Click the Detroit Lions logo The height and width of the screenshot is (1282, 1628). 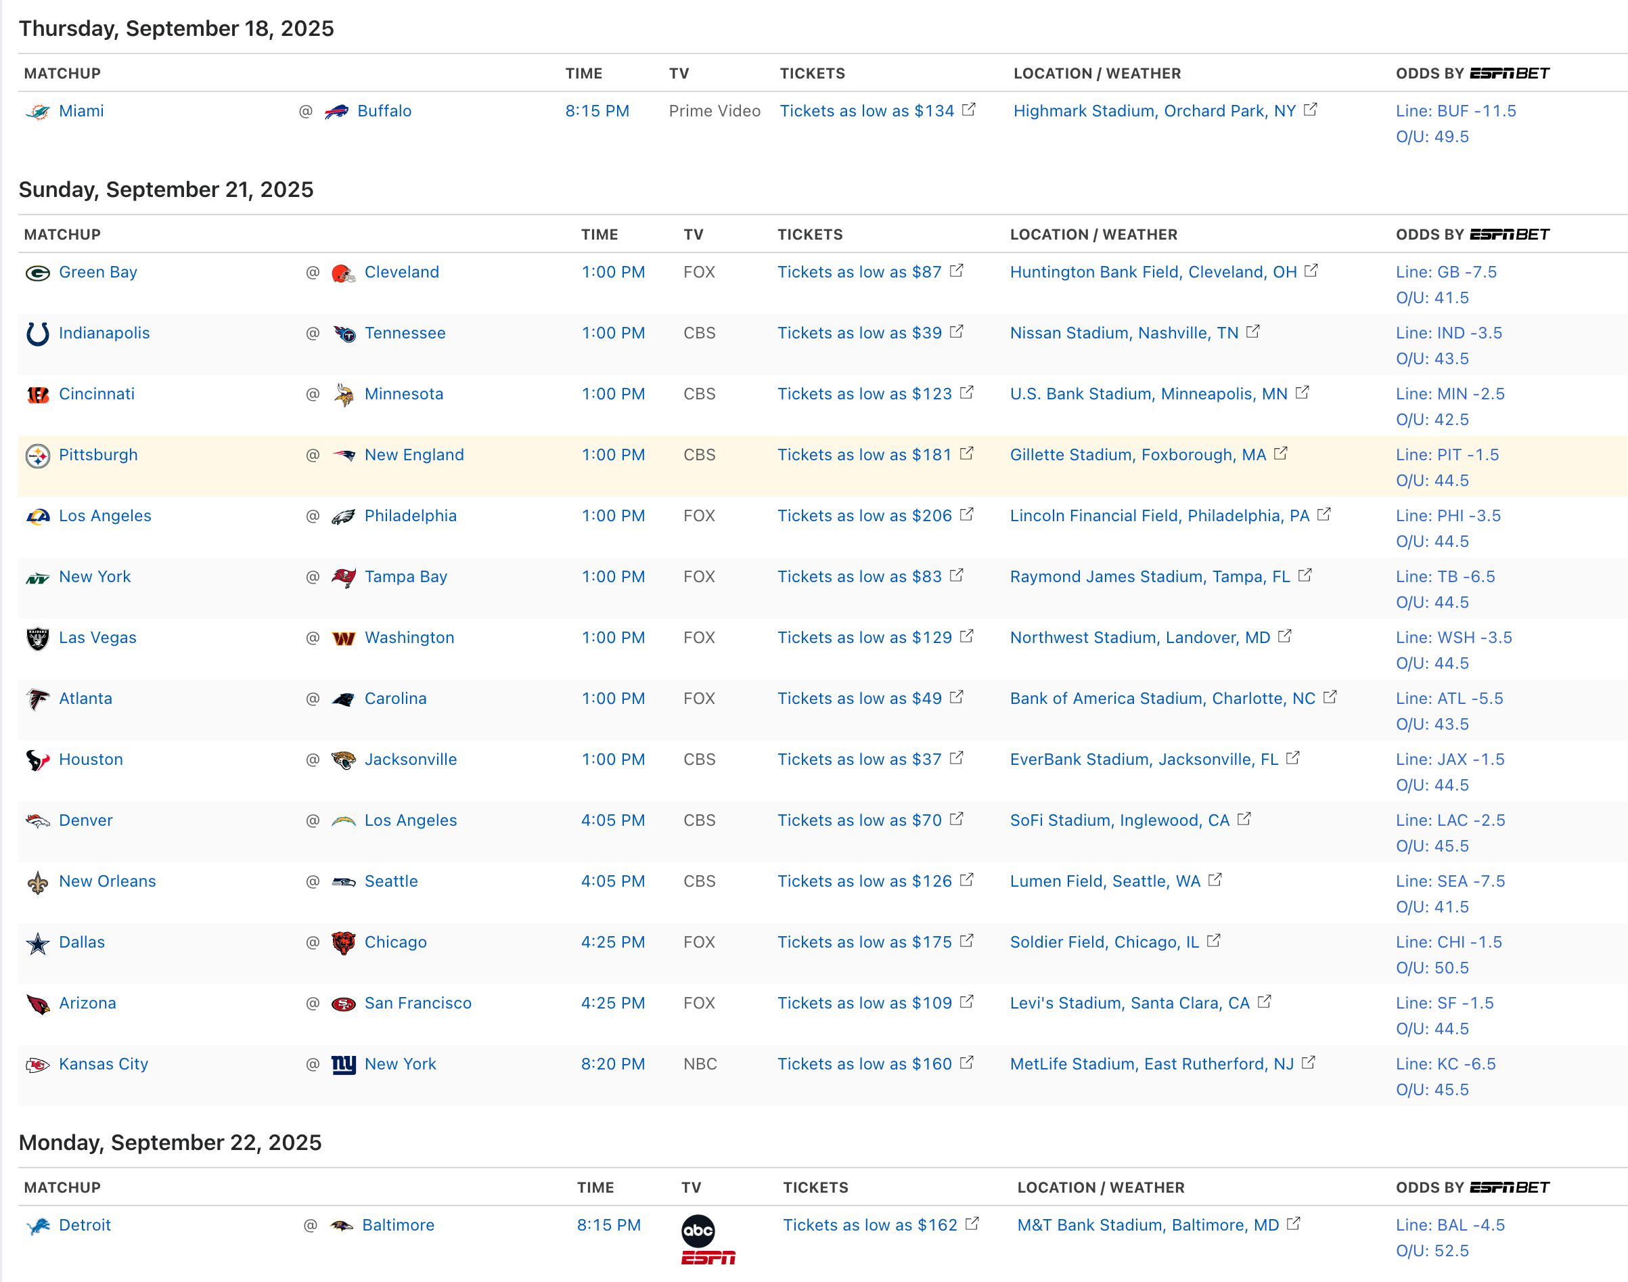[37, 1226]
